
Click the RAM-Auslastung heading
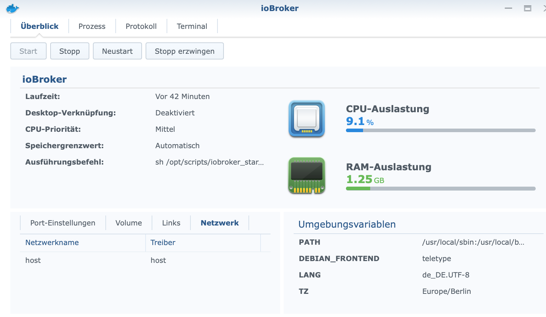pos(389,167)
